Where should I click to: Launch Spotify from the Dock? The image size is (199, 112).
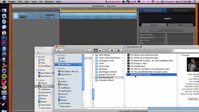tap(4, 76)
